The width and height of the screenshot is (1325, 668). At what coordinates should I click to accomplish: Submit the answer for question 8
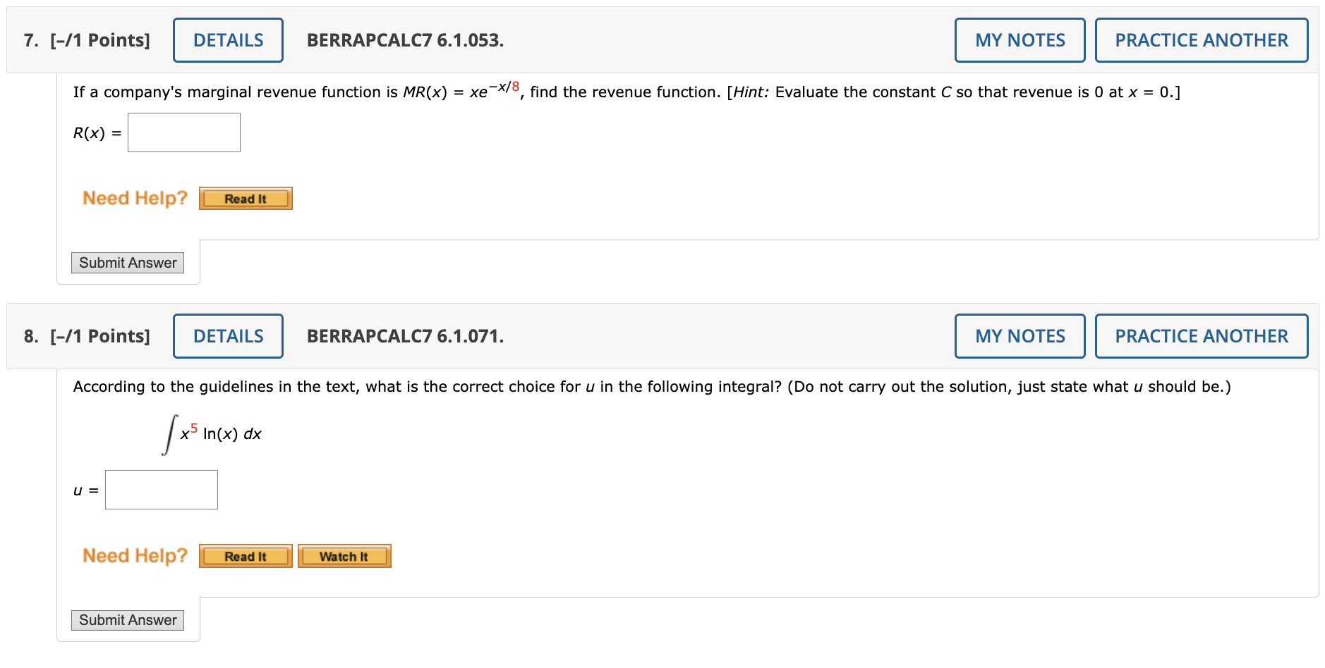[127, 620]
